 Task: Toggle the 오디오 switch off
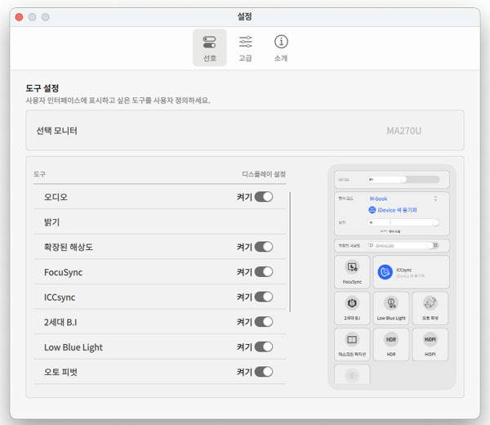coord(263,197)
